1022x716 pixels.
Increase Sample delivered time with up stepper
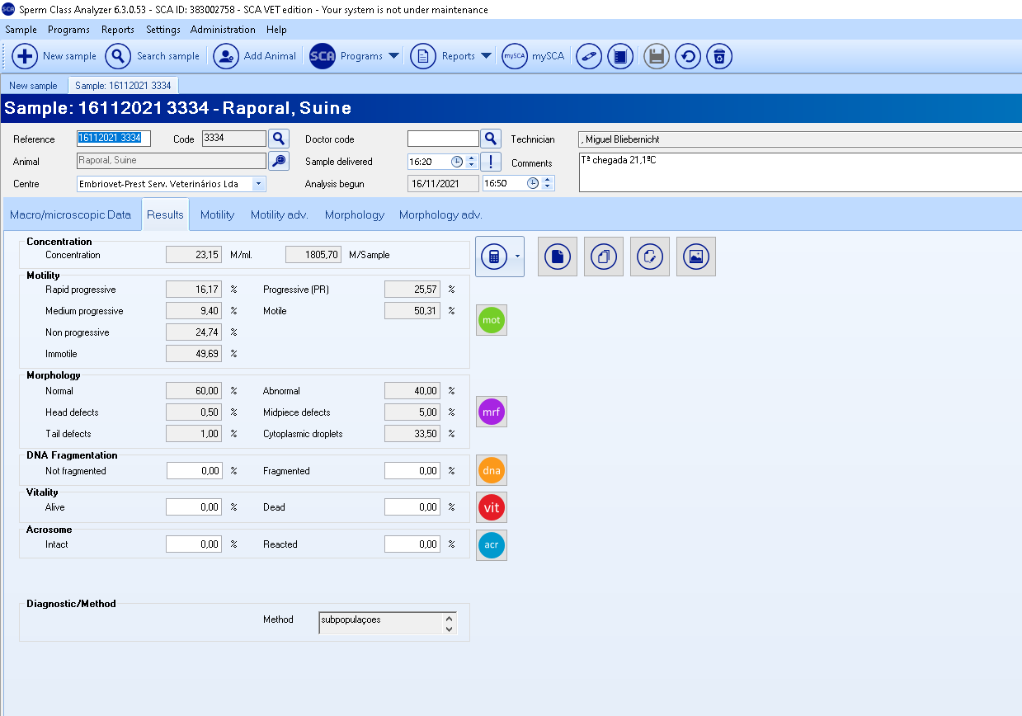click(472, 158)
